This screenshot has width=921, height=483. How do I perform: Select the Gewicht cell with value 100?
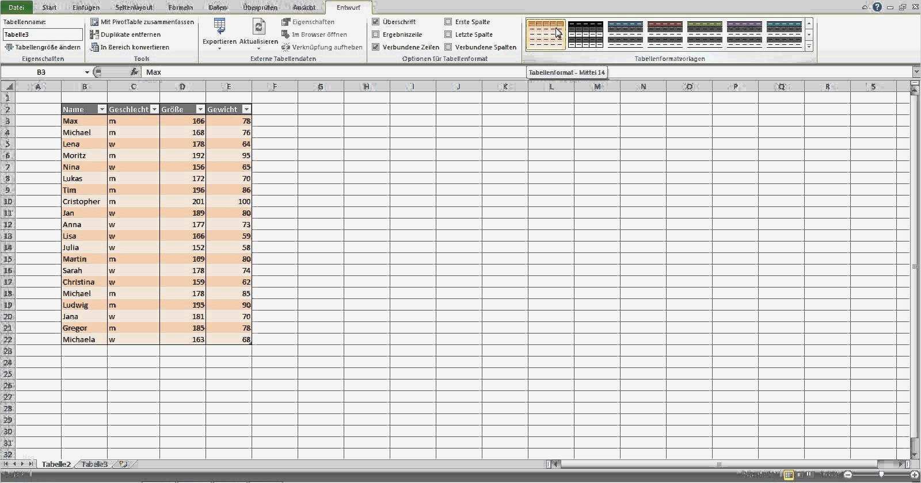pyautogui.click(x=229, y=201)
